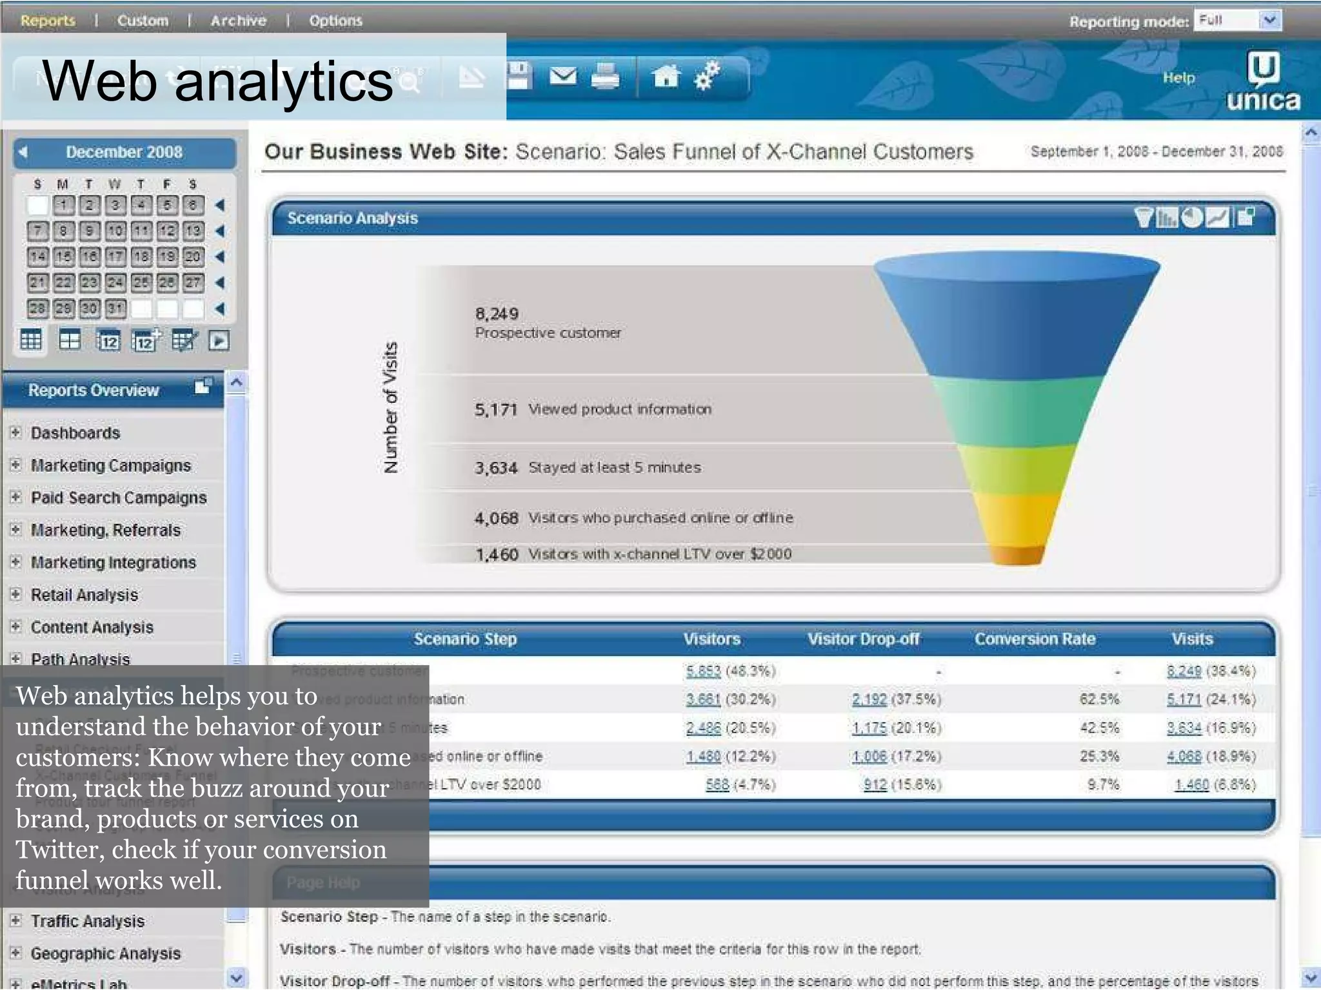Click the calendar play arrow icon

pyautogui.click(x=219, y=340)
